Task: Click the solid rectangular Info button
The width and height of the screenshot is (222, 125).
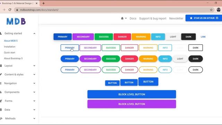Action: (x=158, y=37)
